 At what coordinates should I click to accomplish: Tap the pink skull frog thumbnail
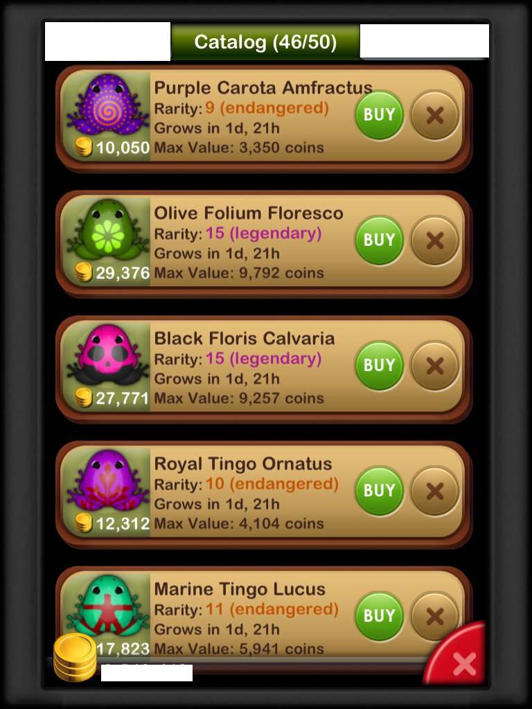(107, 355)
